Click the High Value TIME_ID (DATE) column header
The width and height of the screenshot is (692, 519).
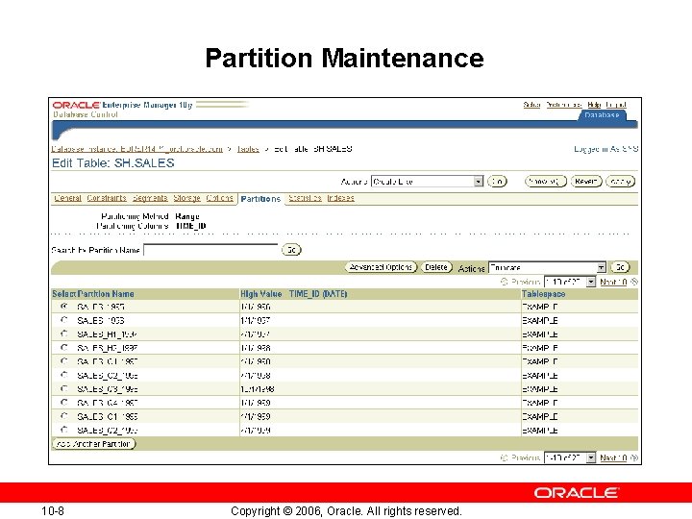pos(294,294)
